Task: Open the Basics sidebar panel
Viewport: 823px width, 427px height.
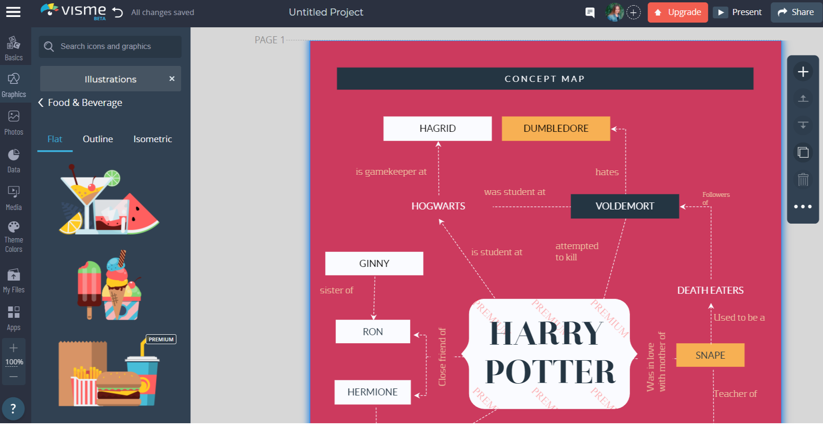Action: [x=14, y=48]
